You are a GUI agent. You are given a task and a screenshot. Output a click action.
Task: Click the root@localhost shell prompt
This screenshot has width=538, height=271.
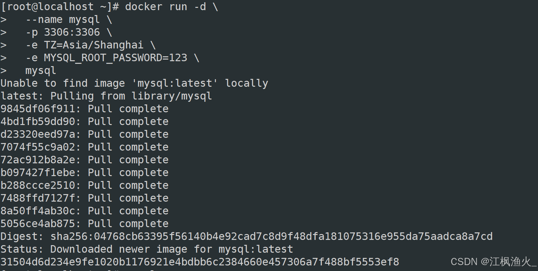tap(60, 7)
